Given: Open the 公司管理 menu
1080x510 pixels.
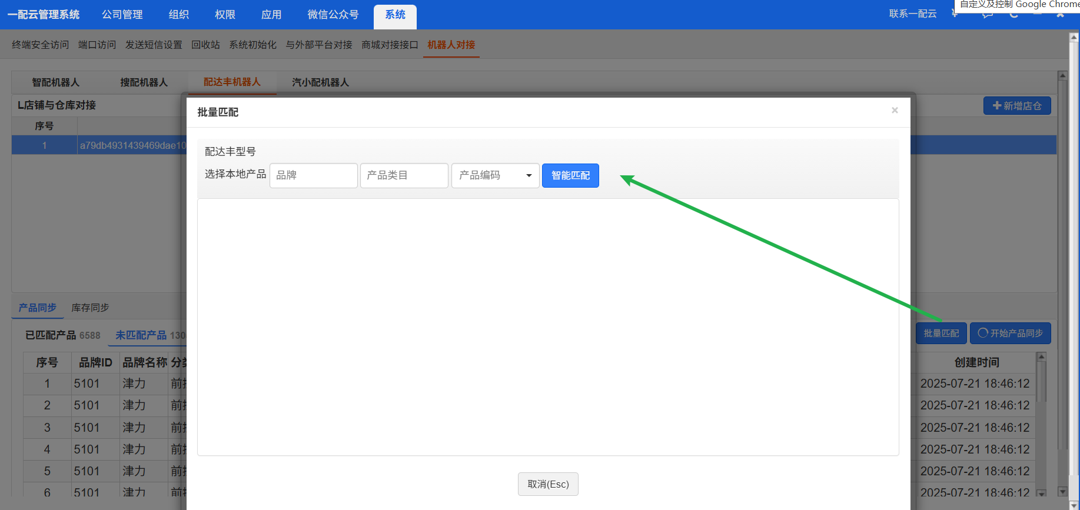Looking at the screenshot, I should (x=122, y=15).
